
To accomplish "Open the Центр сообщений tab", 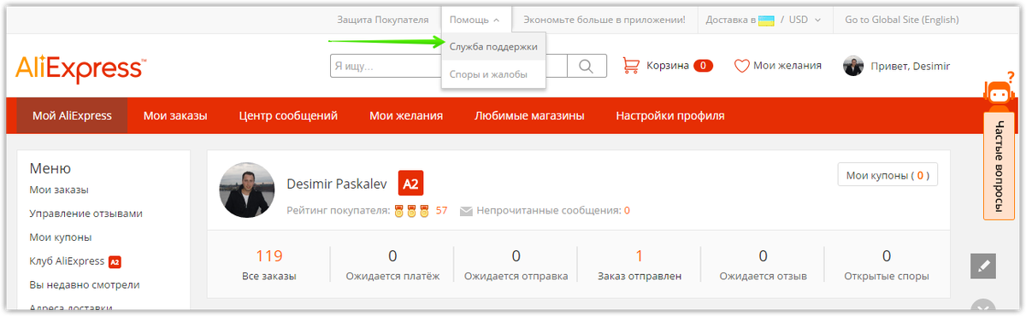I will [288, 115].
